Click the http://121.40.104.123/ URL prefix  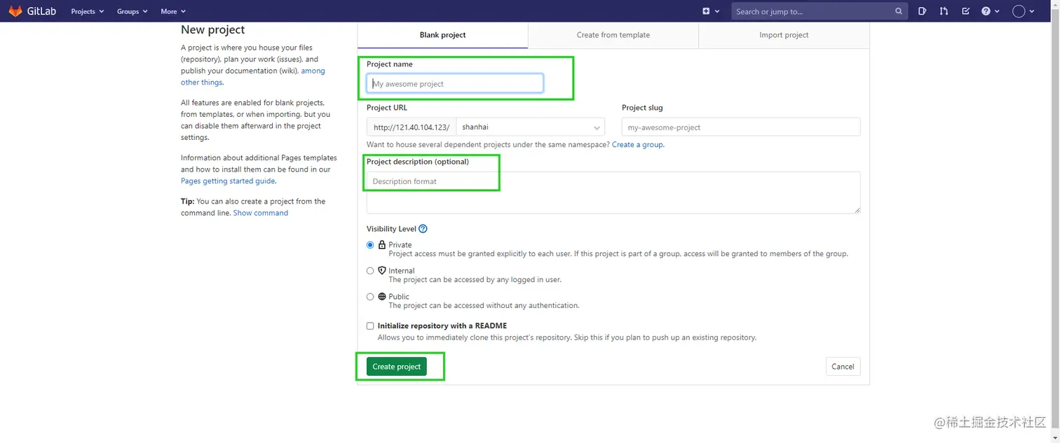click(x=412, y=127)
